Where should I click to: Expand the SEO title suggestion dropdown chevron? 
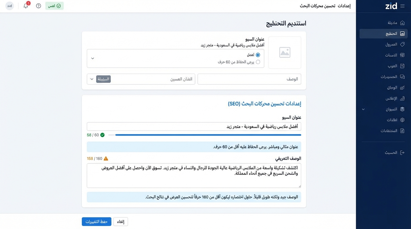coord(93,58)
